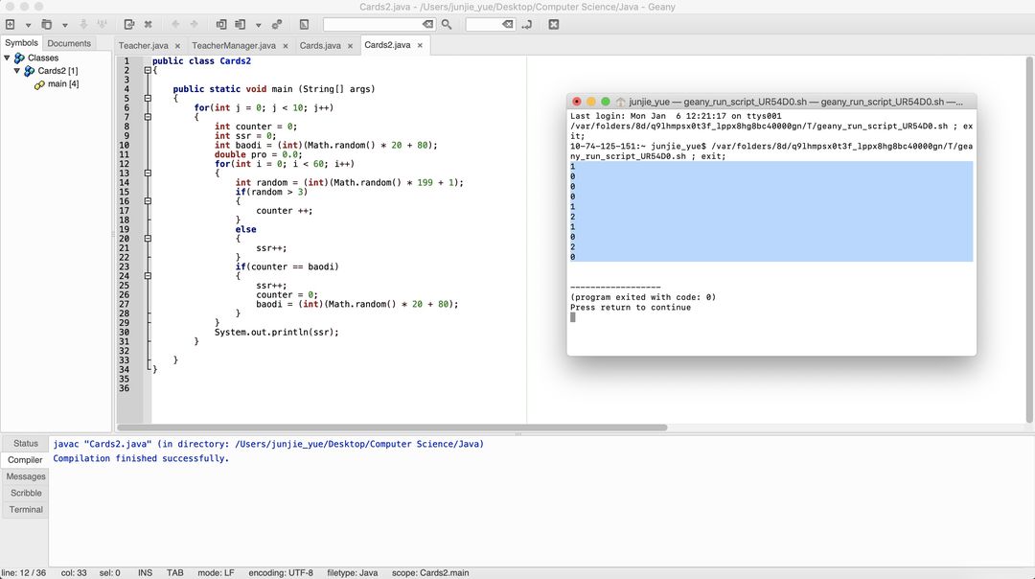Click the editor horizontal scrollbar
Image resolution: width=1035 pixels, height=579 pixels.
(x=392, y=428)
